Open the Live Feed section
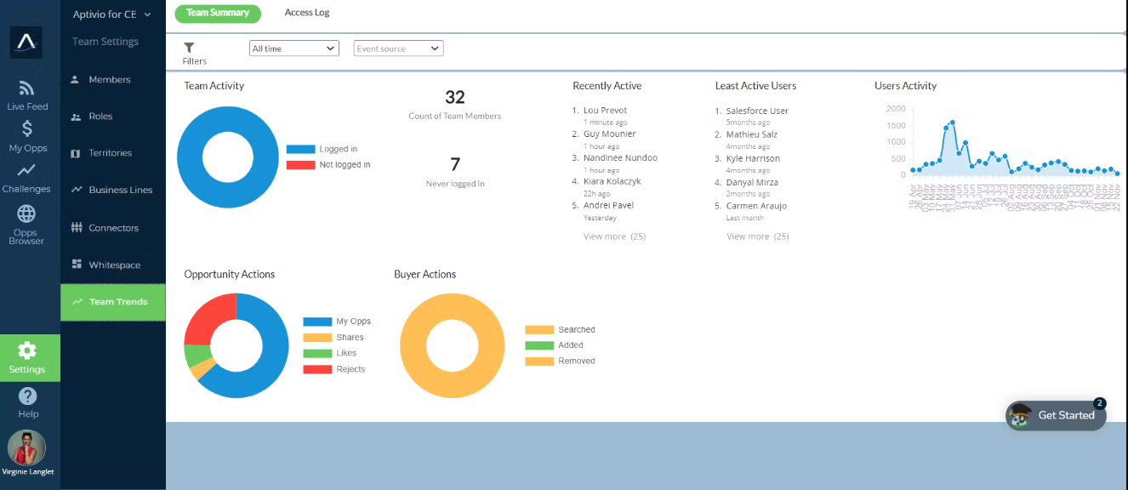Image resolution: width=1128 pixels, height=490 pixels. tap(27, 94)
